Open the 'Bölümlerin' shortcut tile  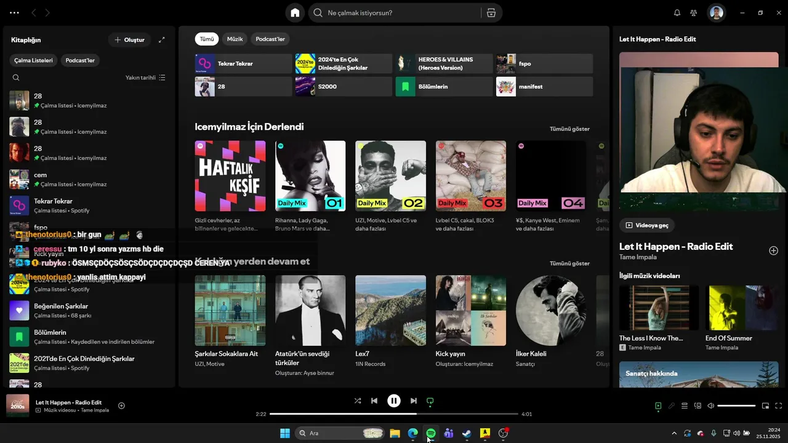[x=444, y=87]
